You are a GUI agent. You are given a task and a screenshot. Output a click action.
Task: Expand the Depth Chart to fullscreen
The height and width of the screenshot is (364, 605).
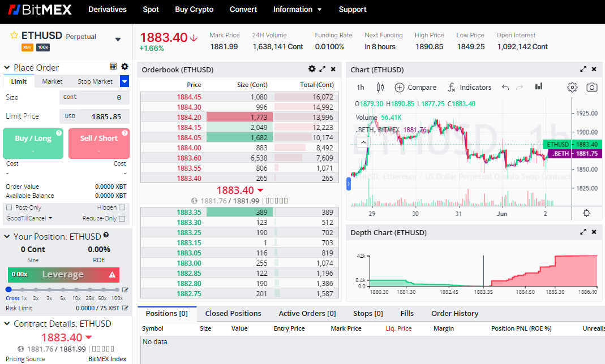(583, 232)
